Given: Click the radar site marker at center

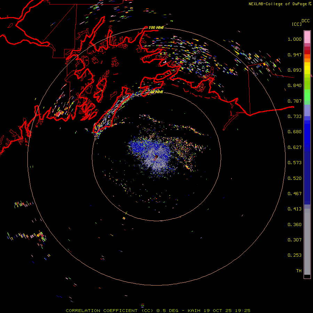Looking at the screenshot, I should coord(156,157).
